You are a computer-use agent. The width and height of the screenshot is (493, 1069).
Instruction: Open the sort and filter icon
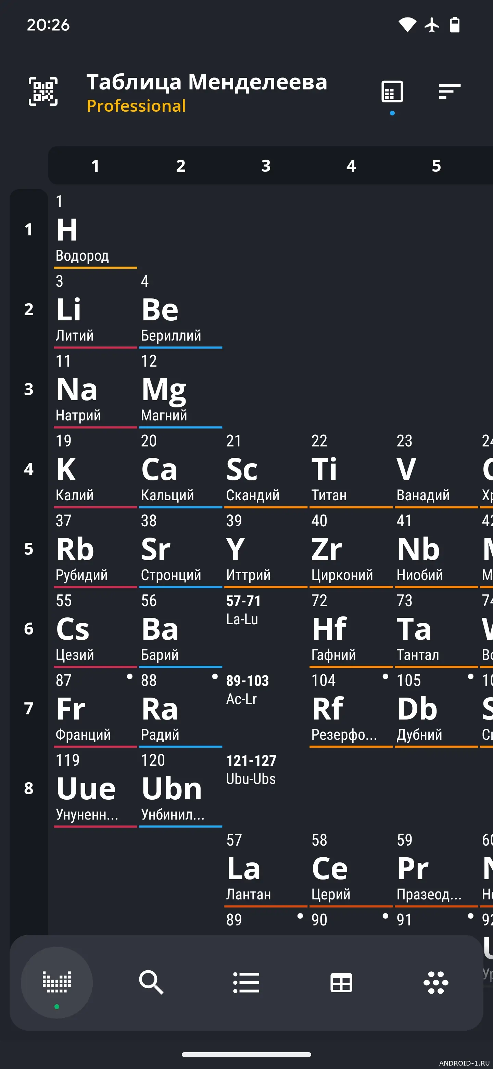pyautogui.click(x=450, y=92)
